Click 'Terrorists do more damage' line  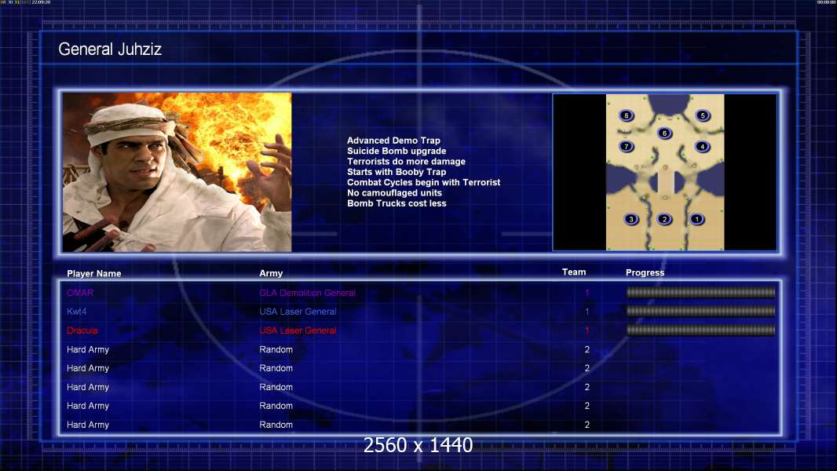pyautogui.click(x=406, y=162)
